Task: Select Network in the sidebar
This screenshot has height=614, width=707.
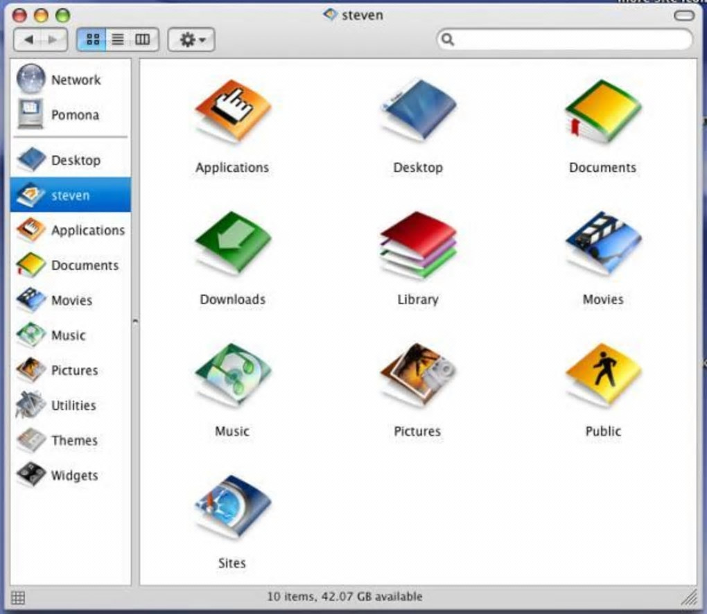Action: click(x=71, y=79)
